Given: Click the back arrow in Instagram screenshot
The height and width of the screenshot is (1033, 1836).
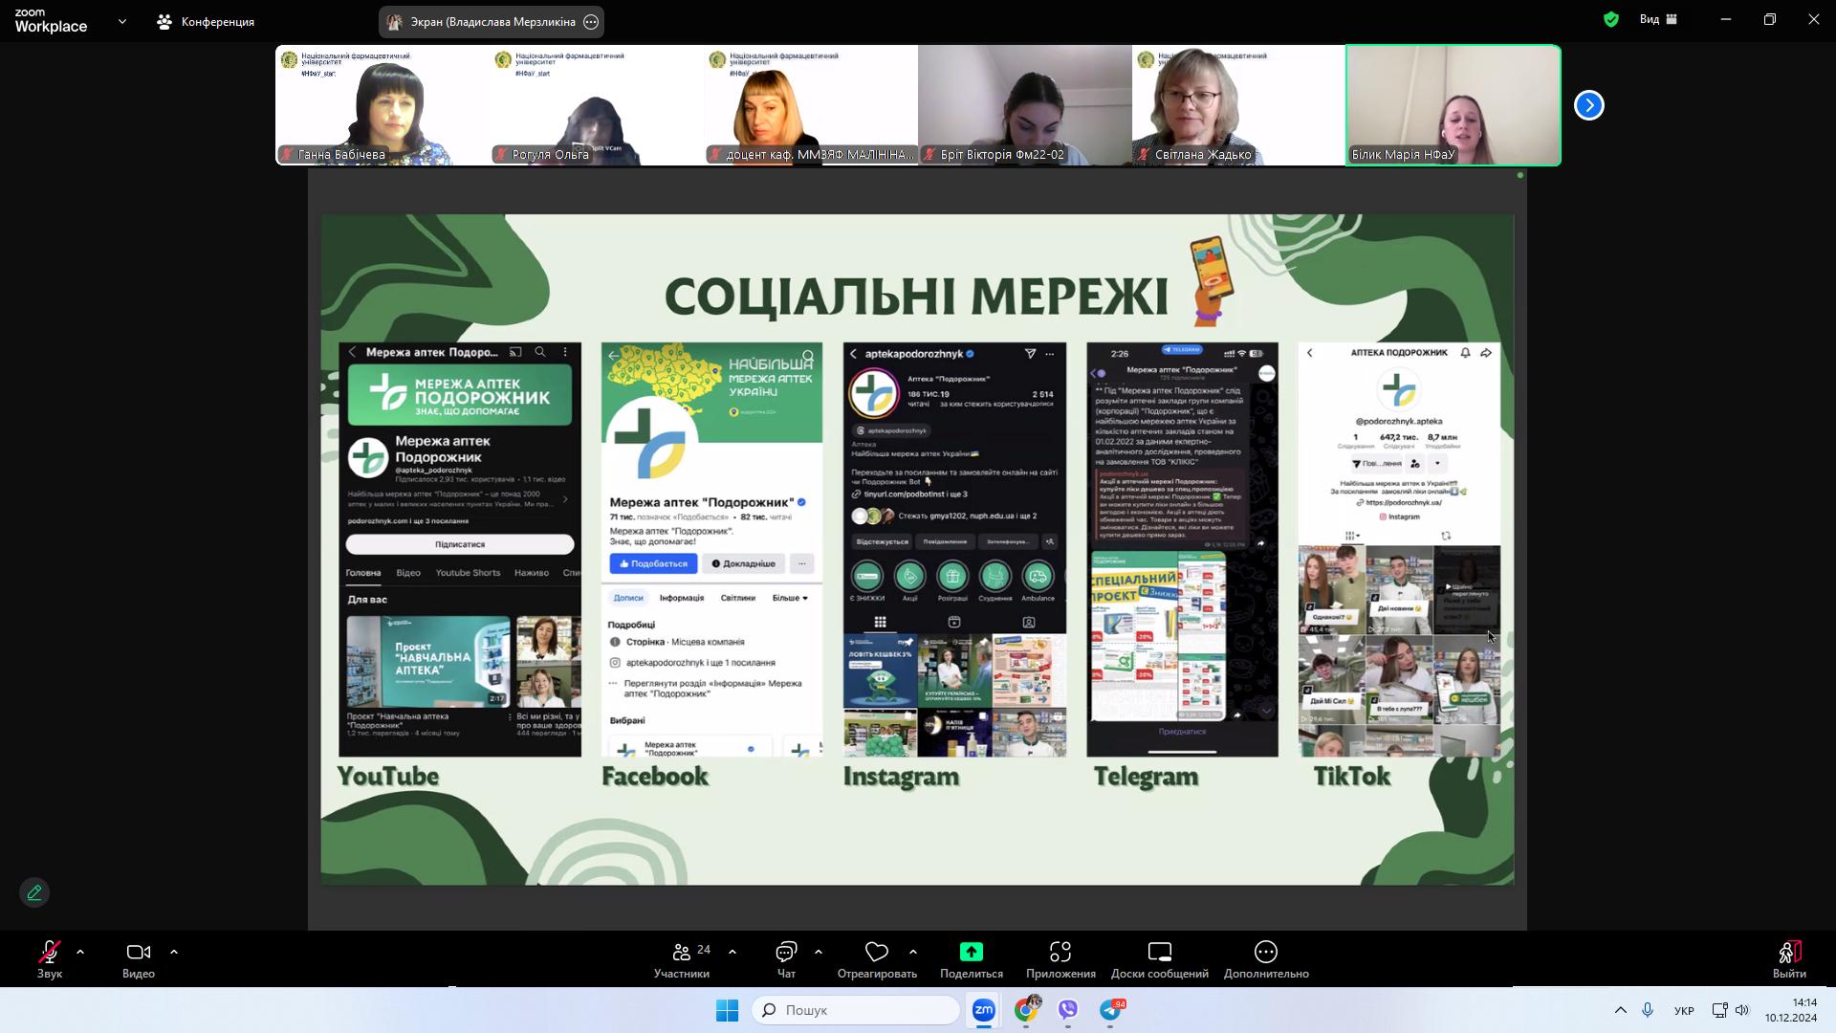Looking at the screenshot, I should point(854,354).
